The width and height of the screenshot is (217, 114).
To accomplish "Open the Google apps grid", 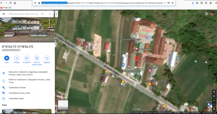I will pos(207,14).
